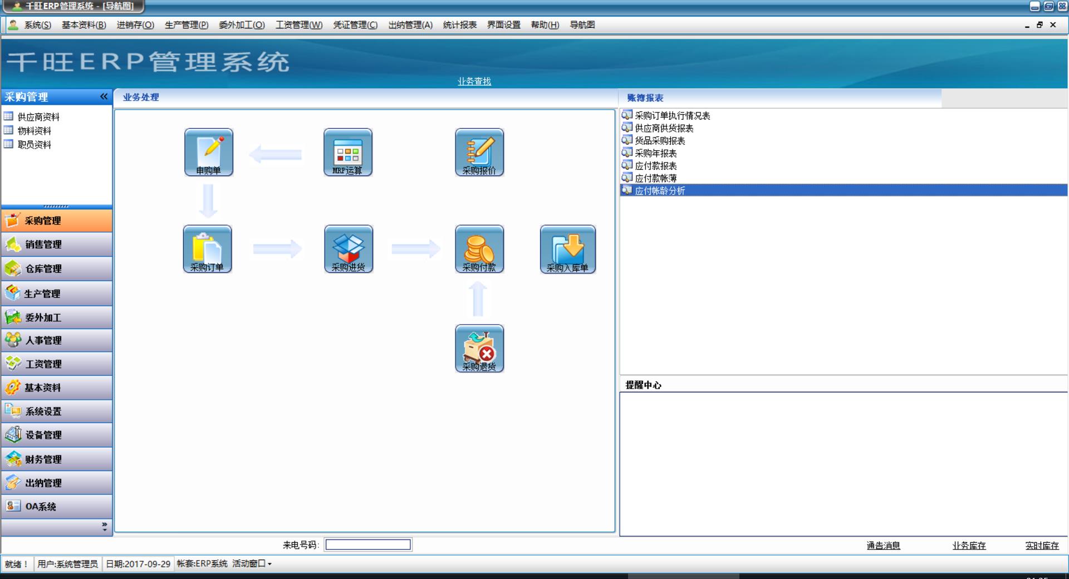Open the 生产管理(P) menu

187,25
